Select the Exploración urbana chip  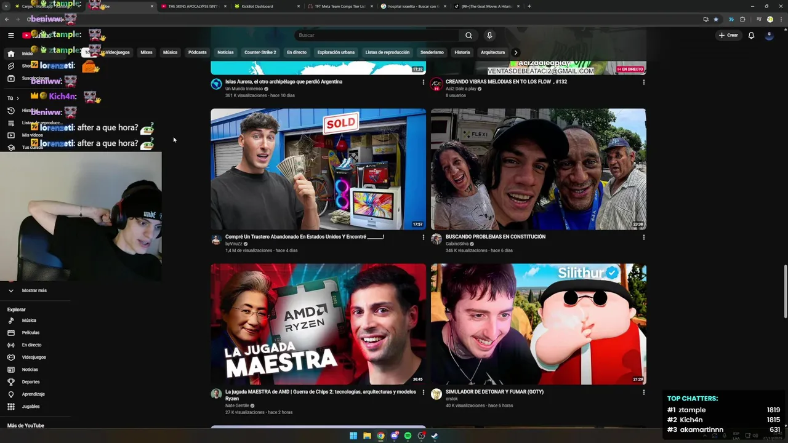[336, 52]
